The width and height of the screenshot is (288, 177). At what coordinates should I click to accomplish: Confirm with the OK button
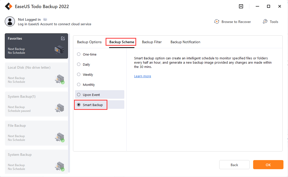click(268, 165)
